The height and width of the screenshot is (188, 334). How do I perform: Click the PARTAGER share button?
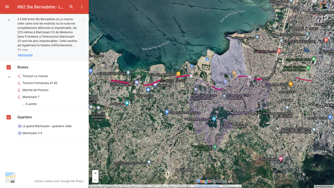pyautogui.click(x=25, y=55)
